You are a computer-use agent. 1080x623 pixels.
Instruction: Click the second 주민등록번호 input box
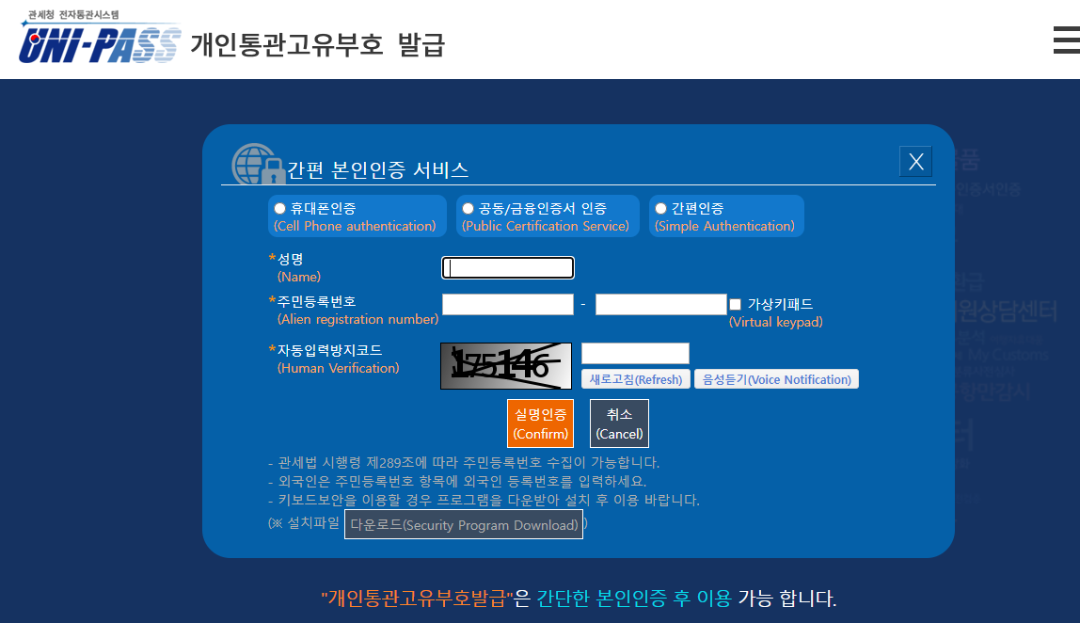coord(660,304)
